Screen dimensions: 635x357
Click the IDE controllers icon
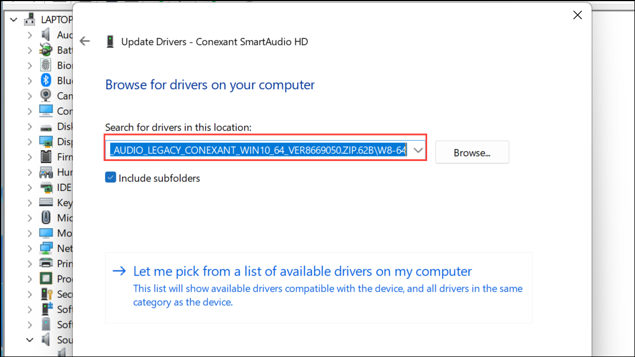[46, 188]
